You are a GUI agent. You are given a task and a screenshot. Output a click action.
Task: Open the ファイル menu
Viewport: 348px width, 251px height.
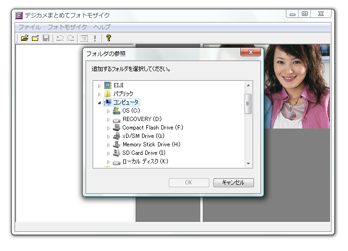(29, 27)
